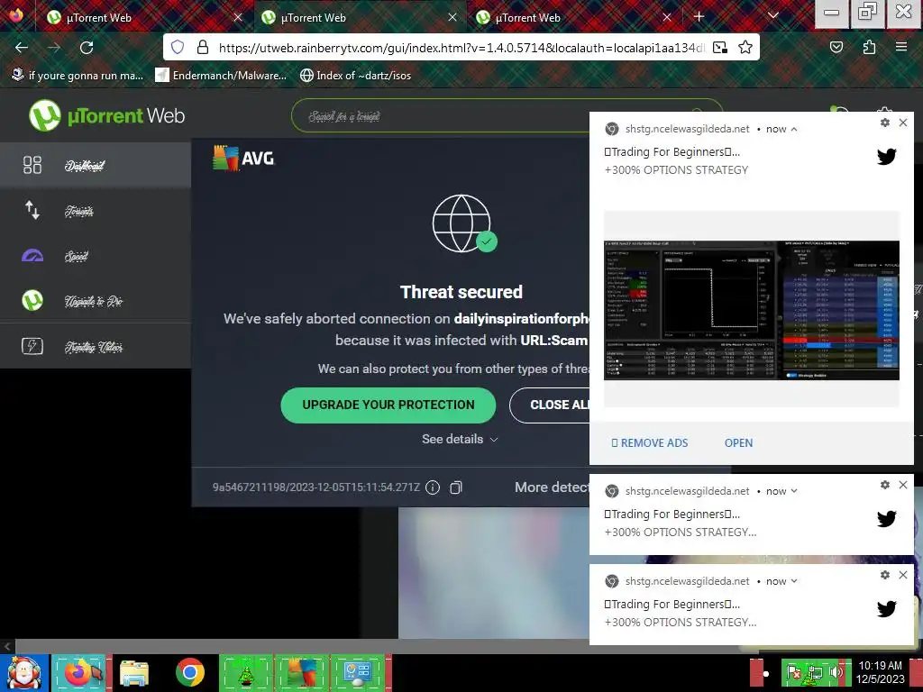The width and height of the screenshot is (923, 692).
Task: List all tabs with the chevron button
Action: click(x=773, y=16)
